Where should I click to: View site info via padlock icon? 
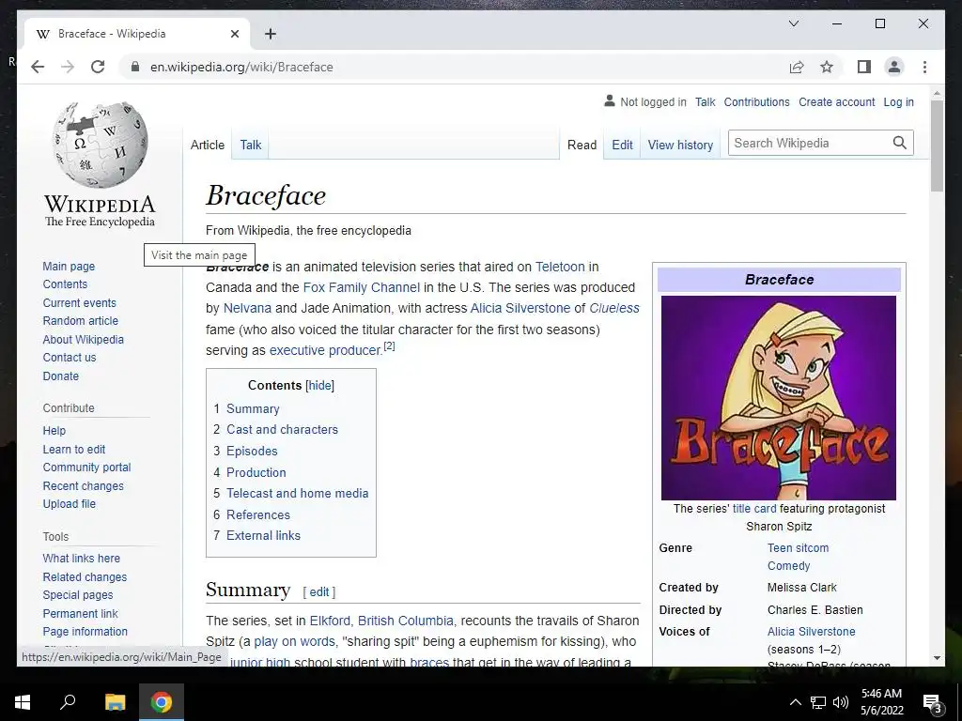coord(135,67)
